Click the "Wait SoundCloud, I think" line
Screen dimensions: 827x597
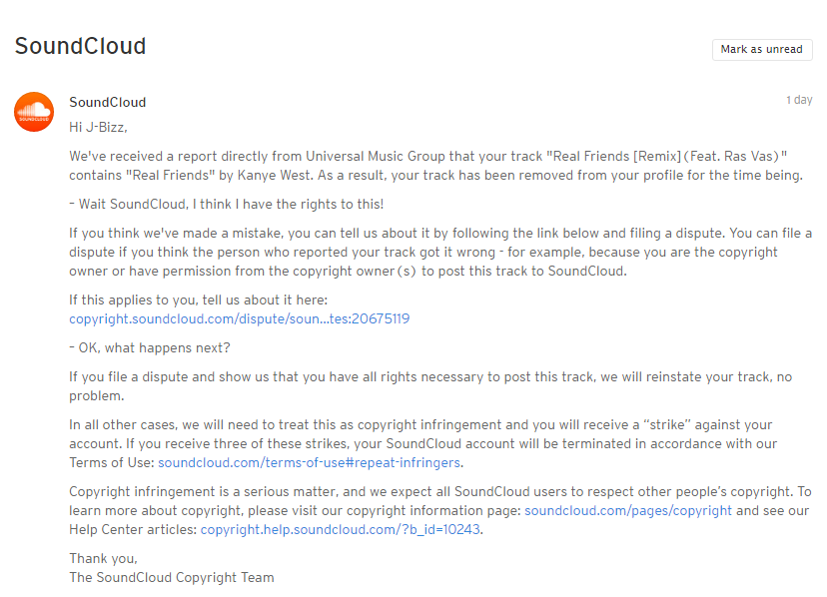tap(226, 204)
